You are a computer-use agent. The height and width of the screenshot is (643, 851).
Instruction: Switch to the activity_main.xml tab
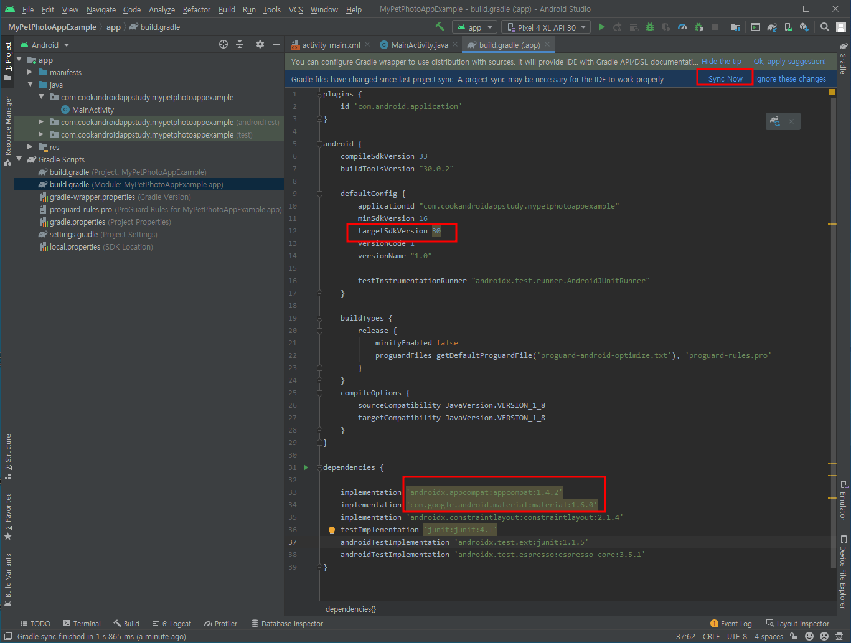coord(331,45)
